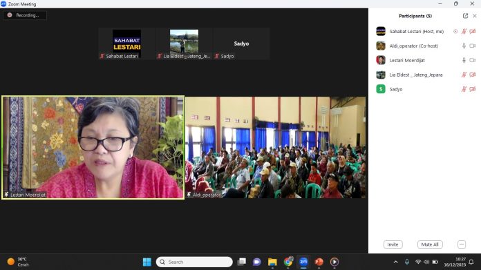481x270 pixels.
Task: Click Lestari Moerdijat speaker video tile
Action: (93, 147)
